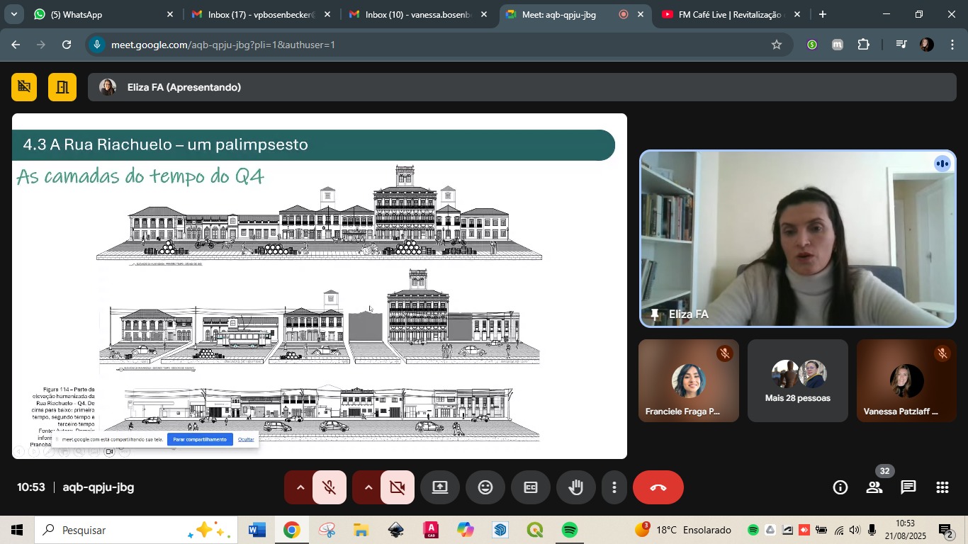
Task: Open the activities grid icon
Action: point(942,487)
